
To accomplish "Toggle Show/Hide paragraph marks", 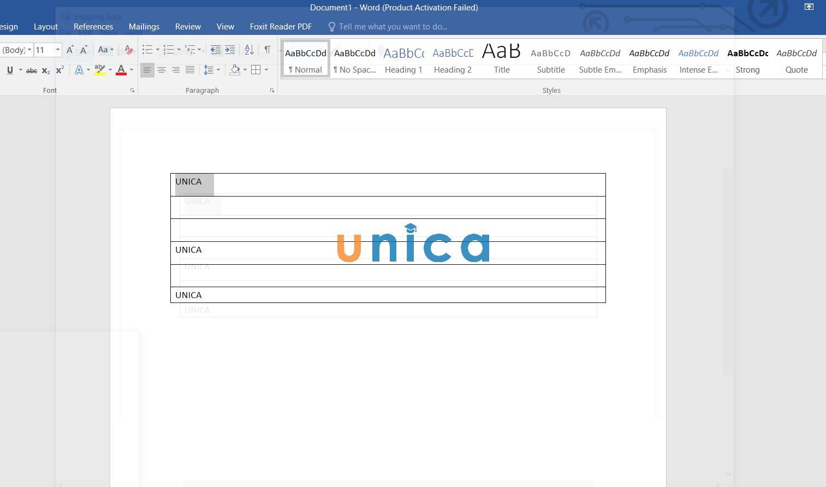I will pos(268,50).
